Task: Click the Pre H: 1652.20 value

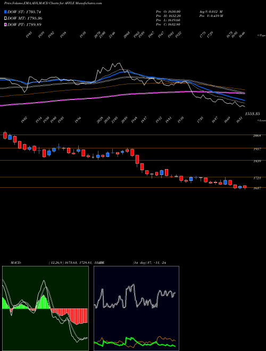Action: tap(169, 16)
